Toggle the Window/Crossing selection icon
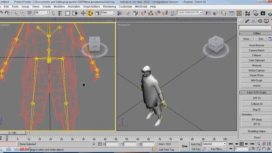Viewport: 272px width, 153px height. pyautogui.click(x=75, y=13)
